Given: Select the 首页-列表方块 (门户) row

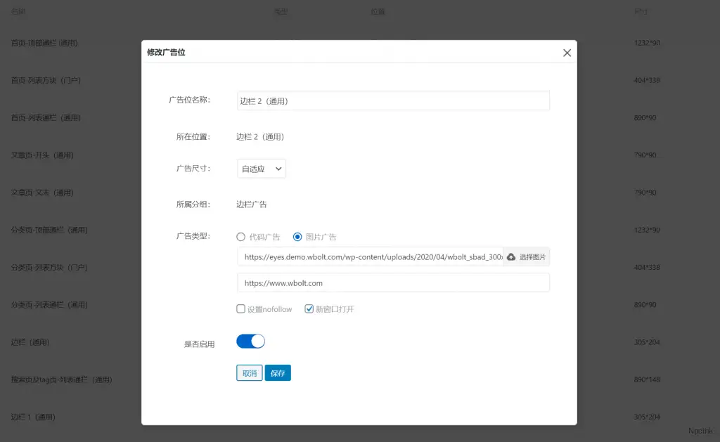Looking at the screenshot, I should (x=46, y=81).
